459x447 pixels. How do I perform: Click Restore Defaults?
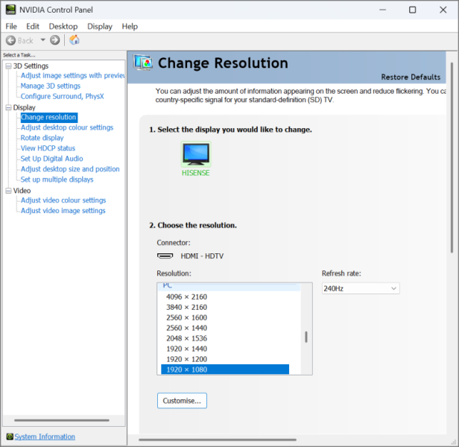(411, 77)
